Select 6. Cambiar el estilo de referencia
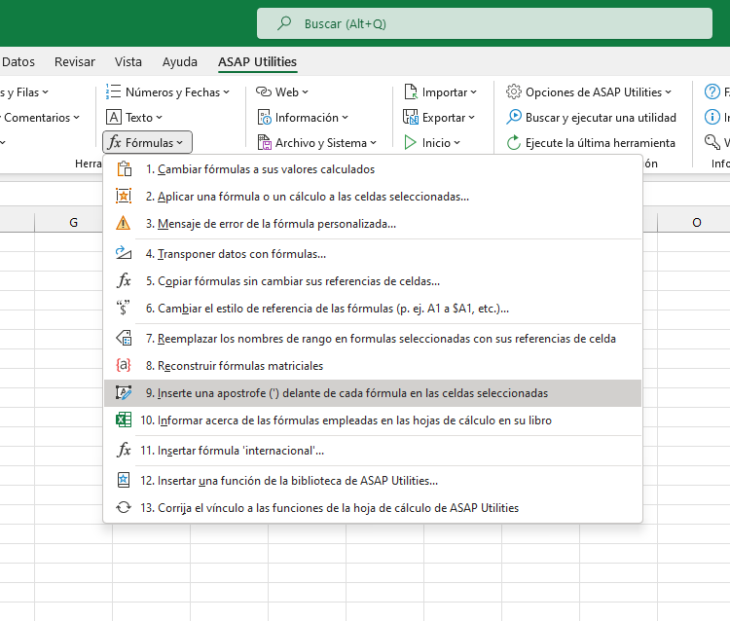The image size is (730, 621). (373, 308)
